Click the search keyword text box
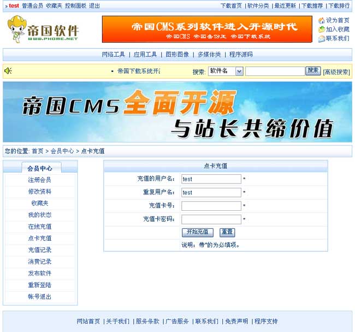355x332 pixels. point(275,71)
